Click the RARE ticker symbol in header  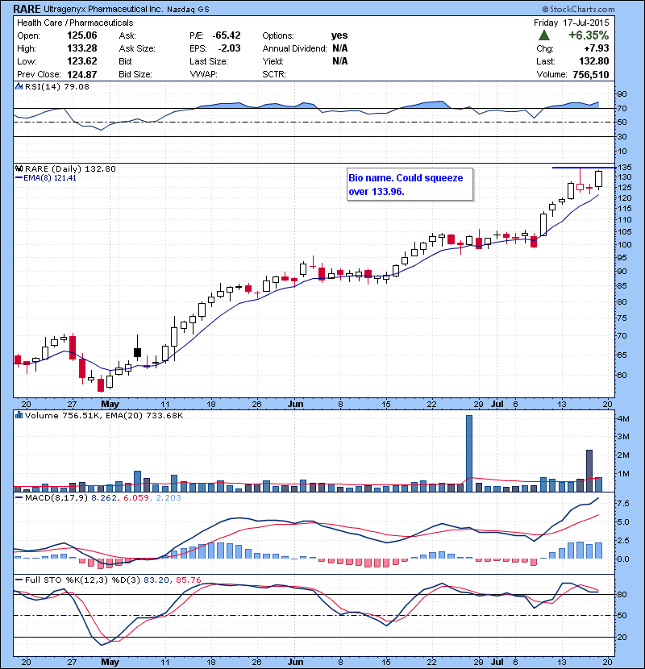27,9
